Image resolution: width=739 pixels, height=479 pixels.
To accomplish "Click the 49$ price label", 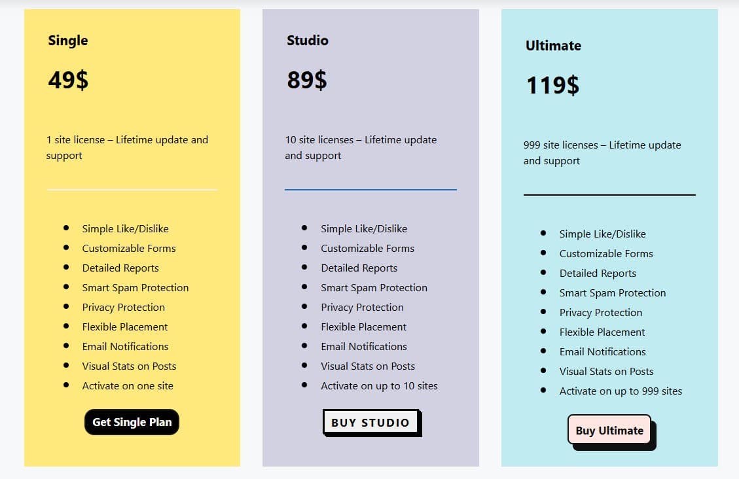I will point(67,80).
